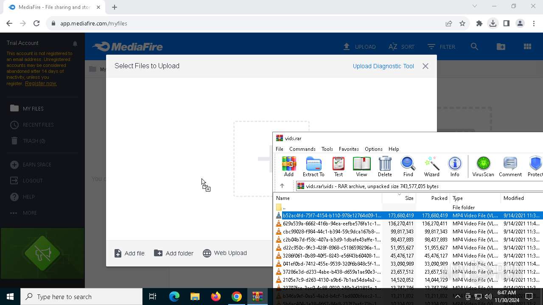Create new folder in MediaFire toolbar
The width and height of the screenshot is (543, 305).
(x=501, y=47)
